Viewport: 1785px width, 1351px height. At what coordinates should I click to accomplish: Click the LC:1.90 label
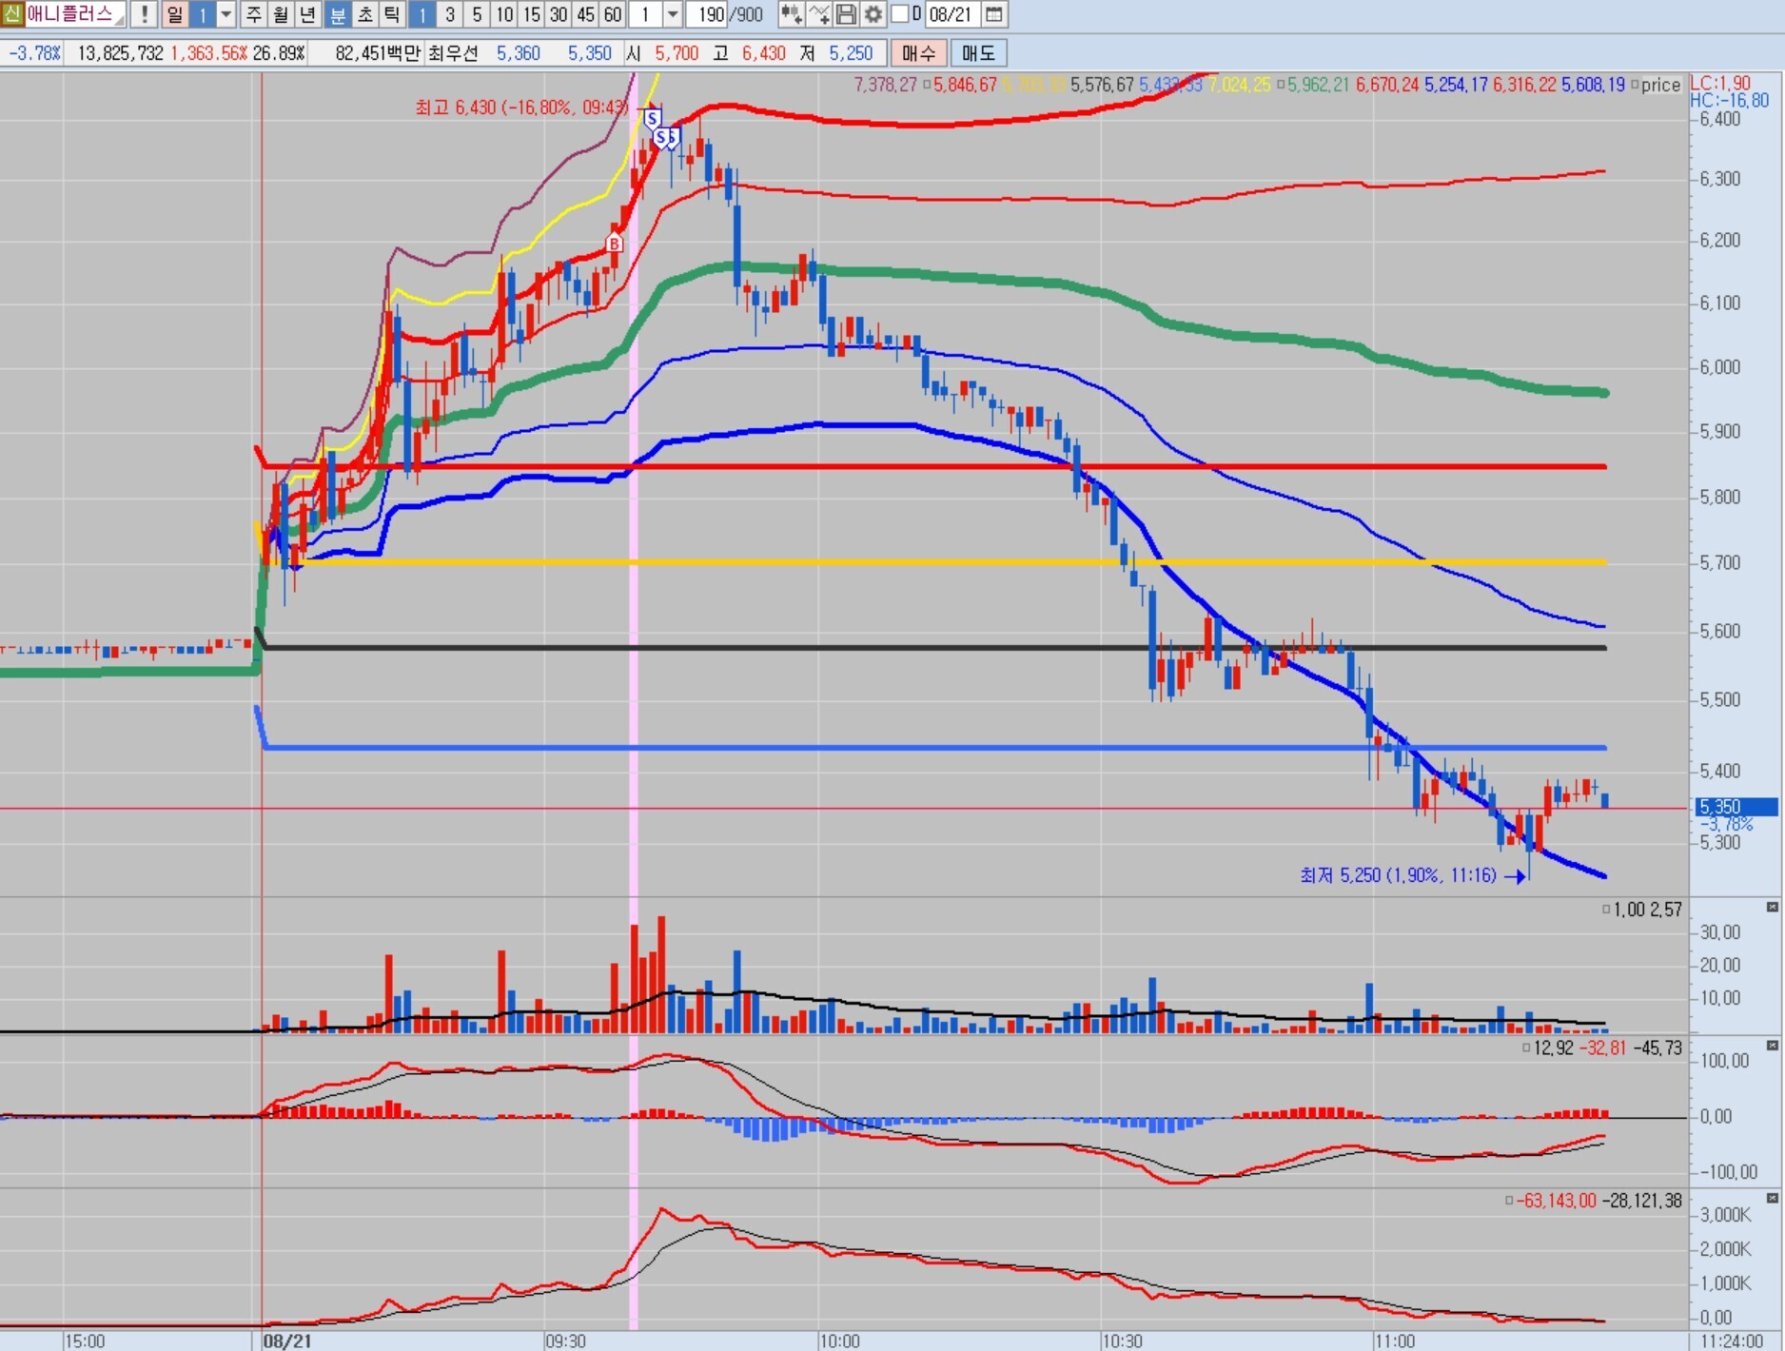pos(1720,84)
